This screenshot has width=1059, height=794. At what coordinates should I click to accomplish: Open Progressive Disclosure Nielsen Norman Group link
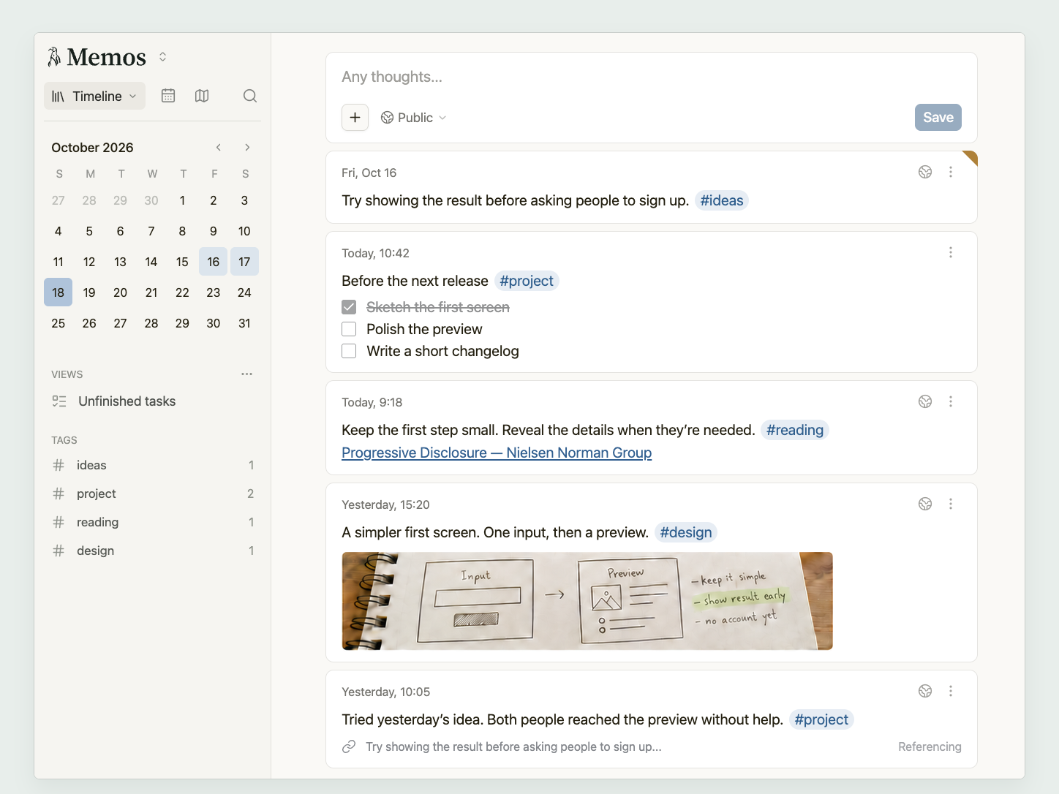coord(497,453)
